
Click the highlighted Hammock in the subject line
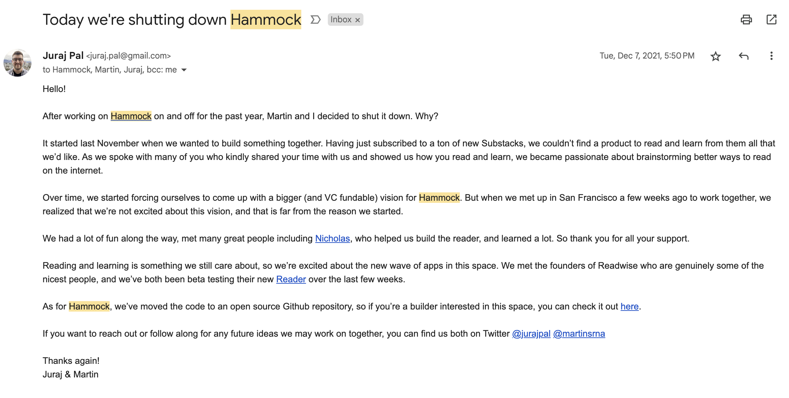click(x=266, y=20)
